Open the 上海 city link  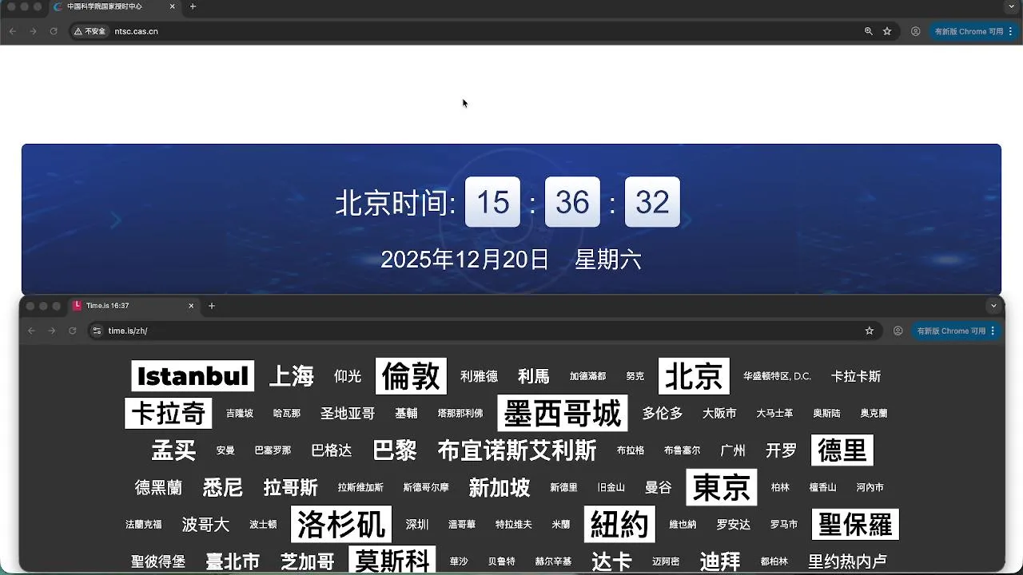pos(292,376)
